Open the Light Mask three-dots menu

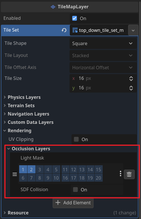(120, 174)
